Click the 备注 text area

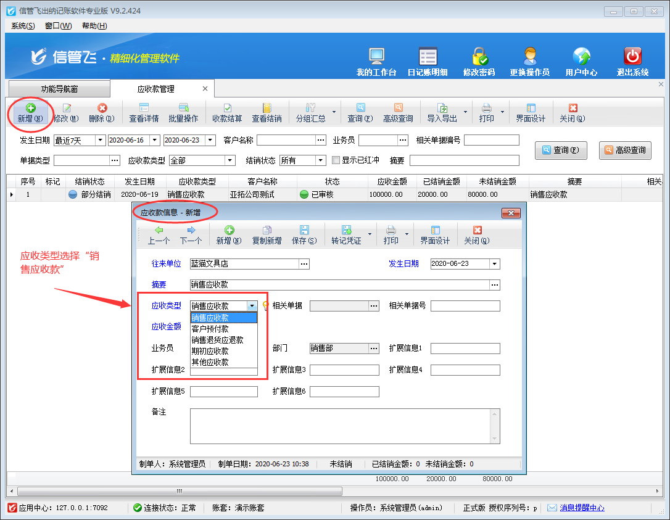pyautogui.click(x=345, y=426)
